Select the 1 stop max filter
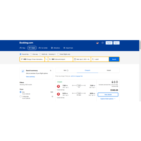Screen dimensions: 141x141 pos(21,97)
